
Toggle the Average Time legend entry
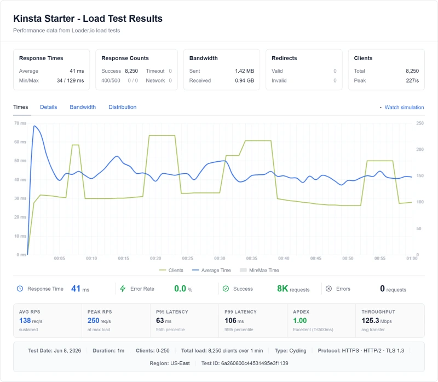(211, 270)
